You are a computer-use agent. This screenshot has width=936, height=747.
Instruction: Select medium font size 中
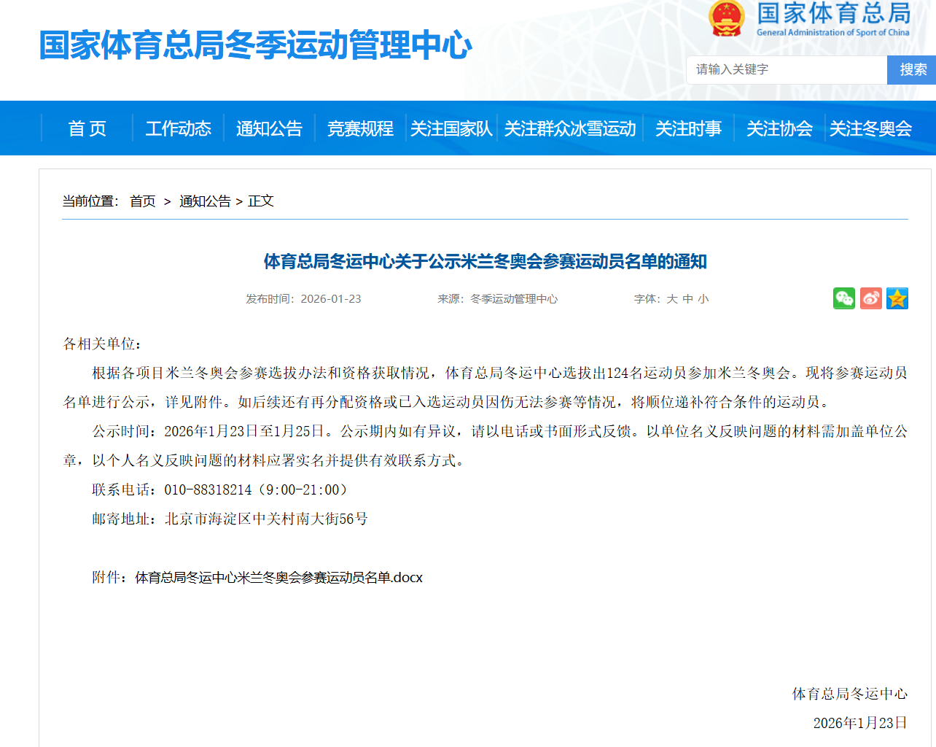coord(687,298)
